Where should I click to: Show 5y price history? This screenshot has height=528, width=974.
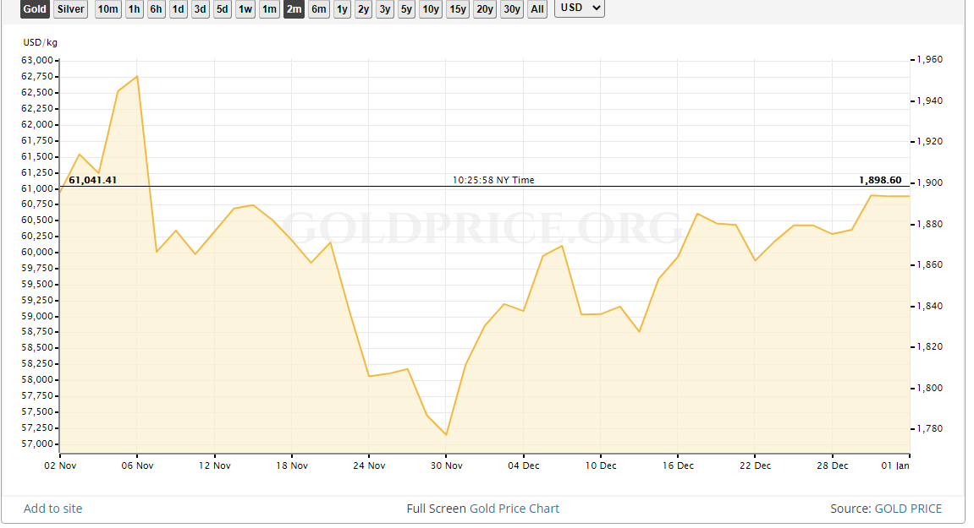coord(406,9)
